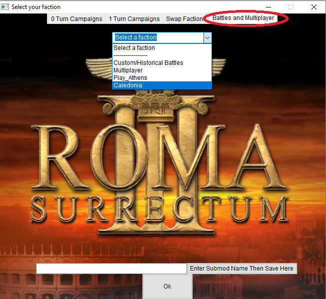This screenshot has height=299, width=326.
Task: Click the window application icon in title bar
Action: [x=5, y=7]
